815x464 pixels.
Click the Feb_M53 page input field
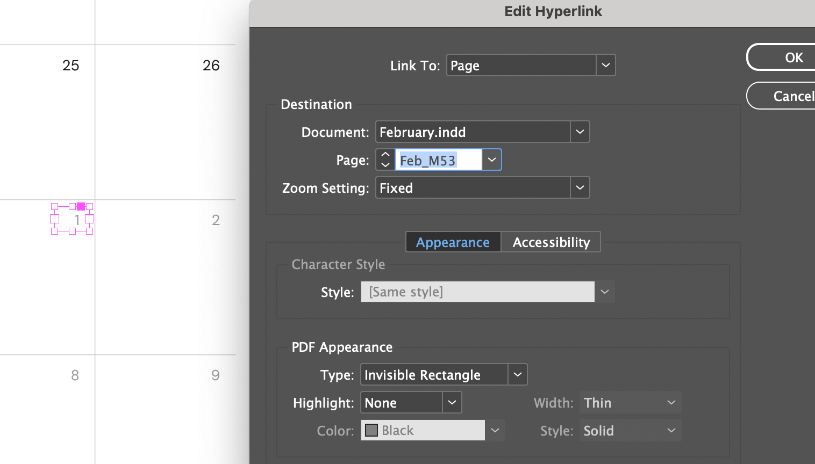[438, 160]
